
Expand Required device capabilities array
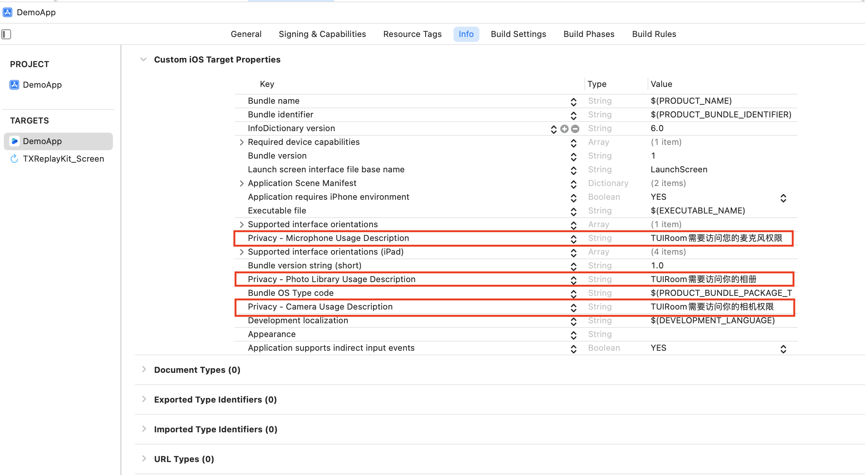(241, 142)
